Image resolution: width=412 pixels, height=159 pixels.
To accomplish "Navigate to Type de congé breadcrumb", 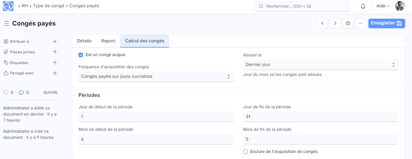I will tap(48, 6).
